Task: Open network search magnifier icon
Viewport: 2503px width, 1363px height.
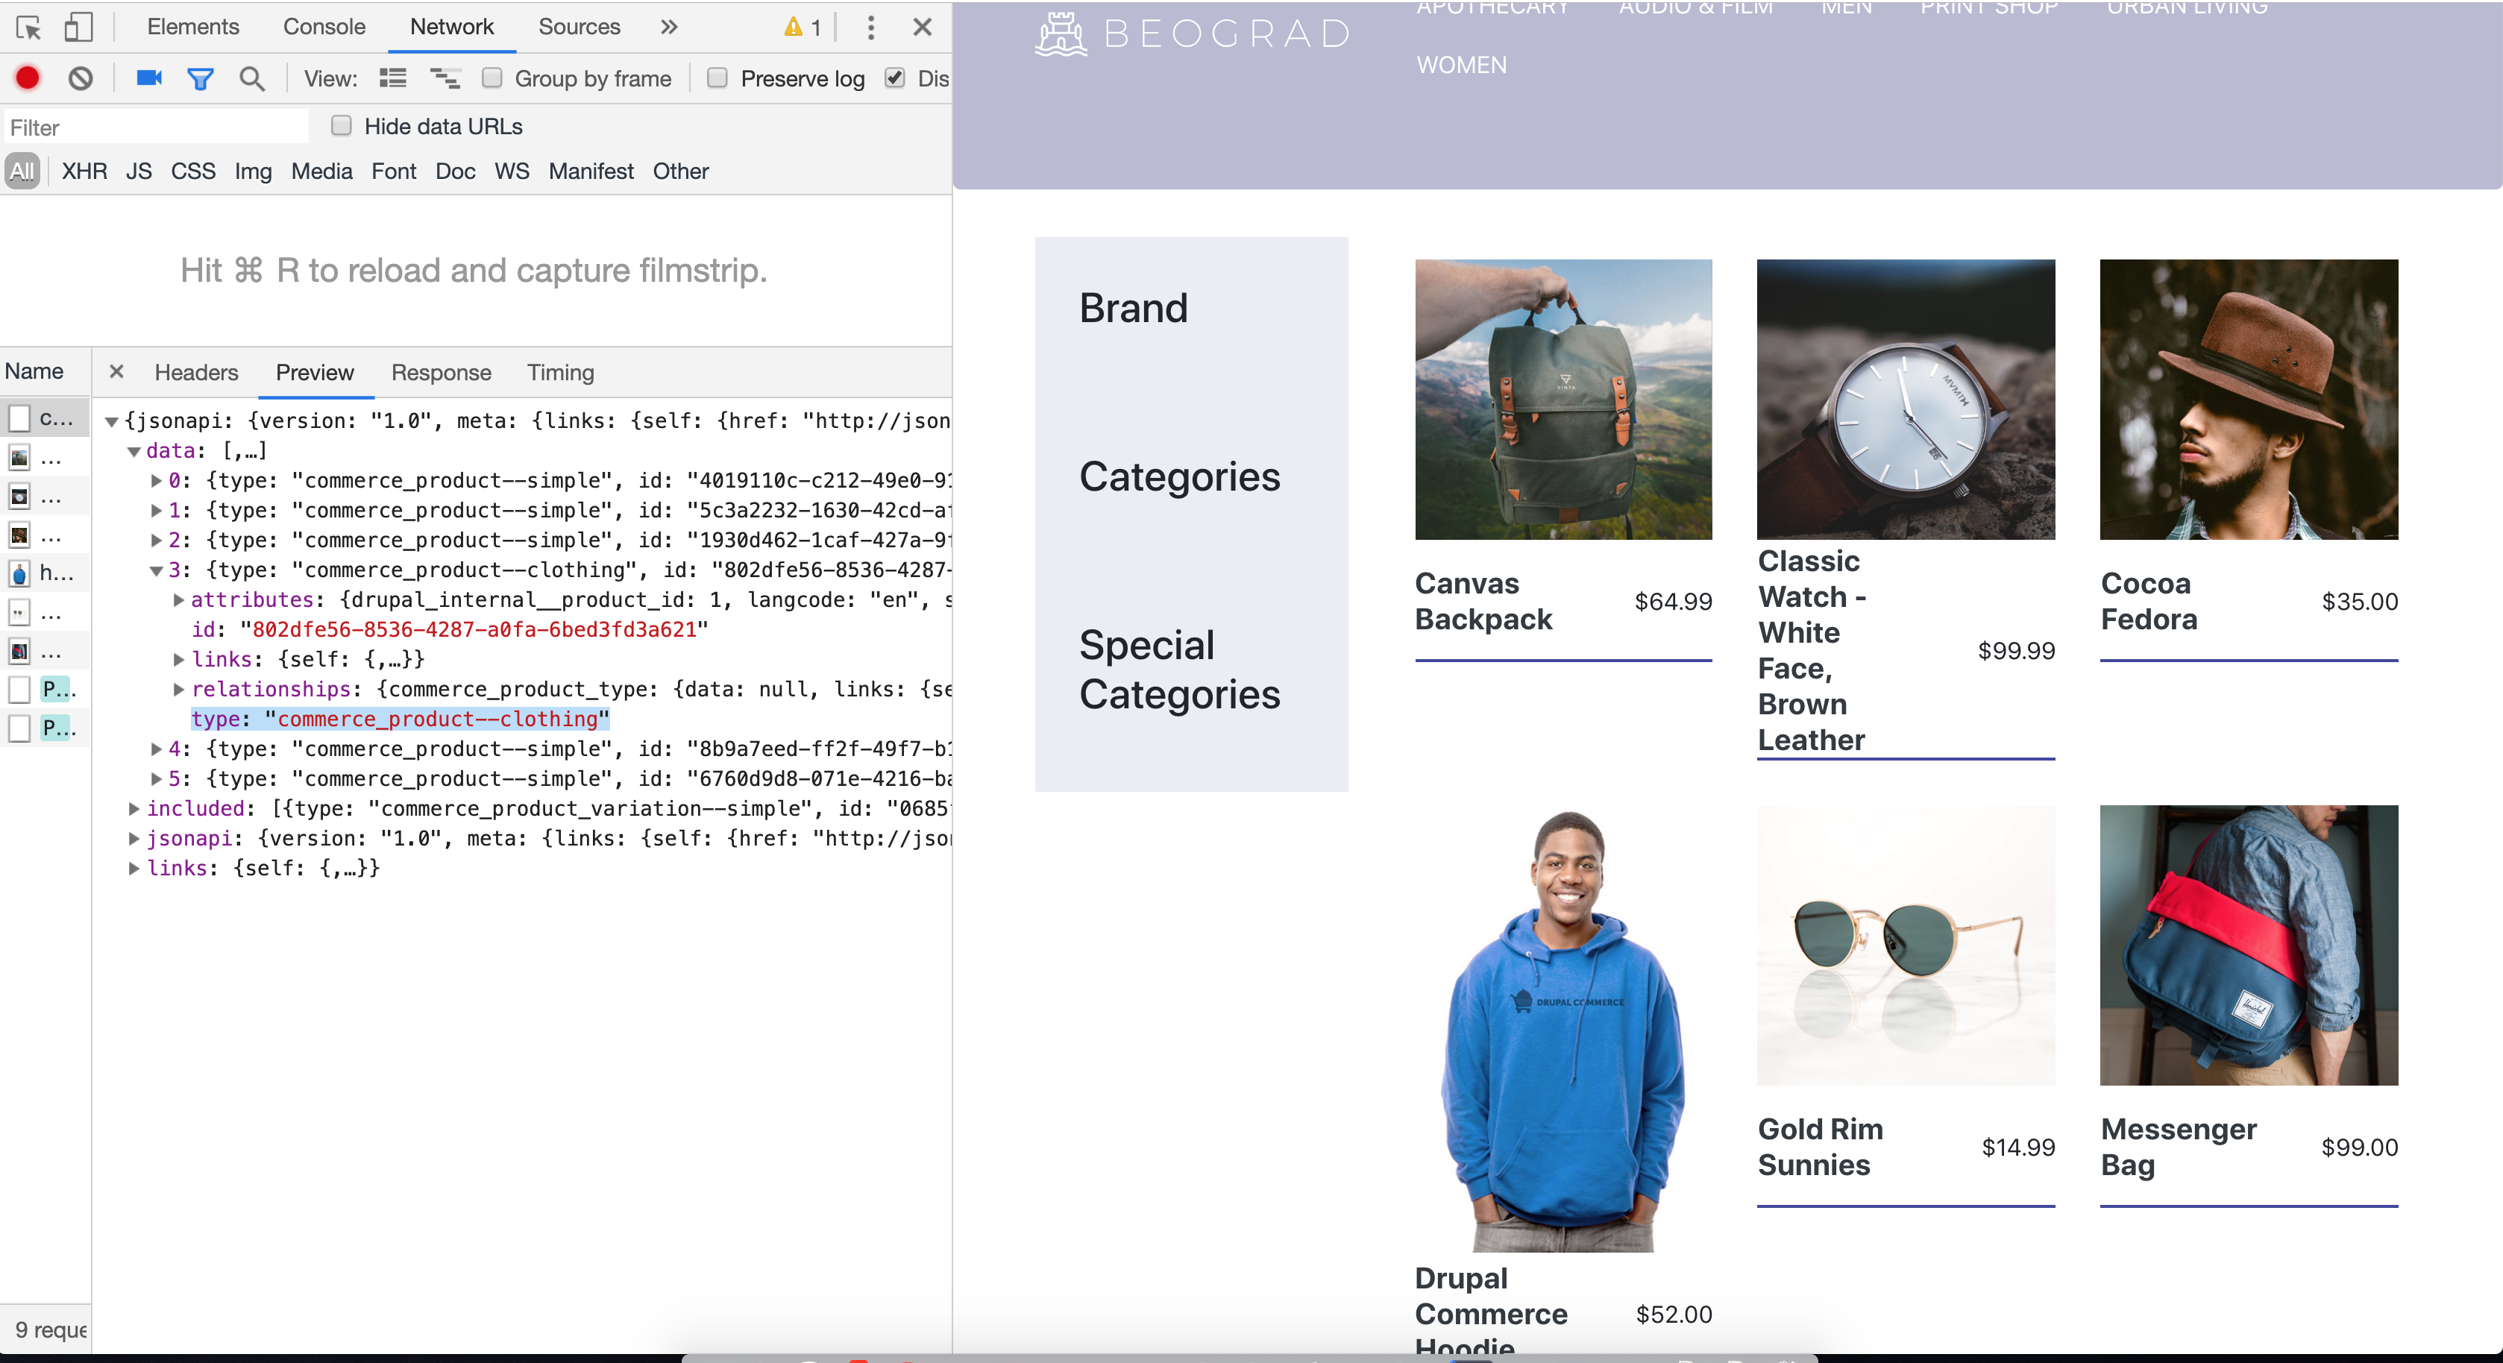Action: [x=251, y=78]
